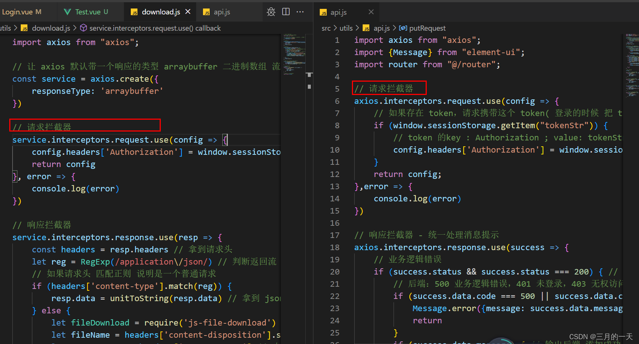Click 'axios.create' in download.js

[x=120, y=79]
